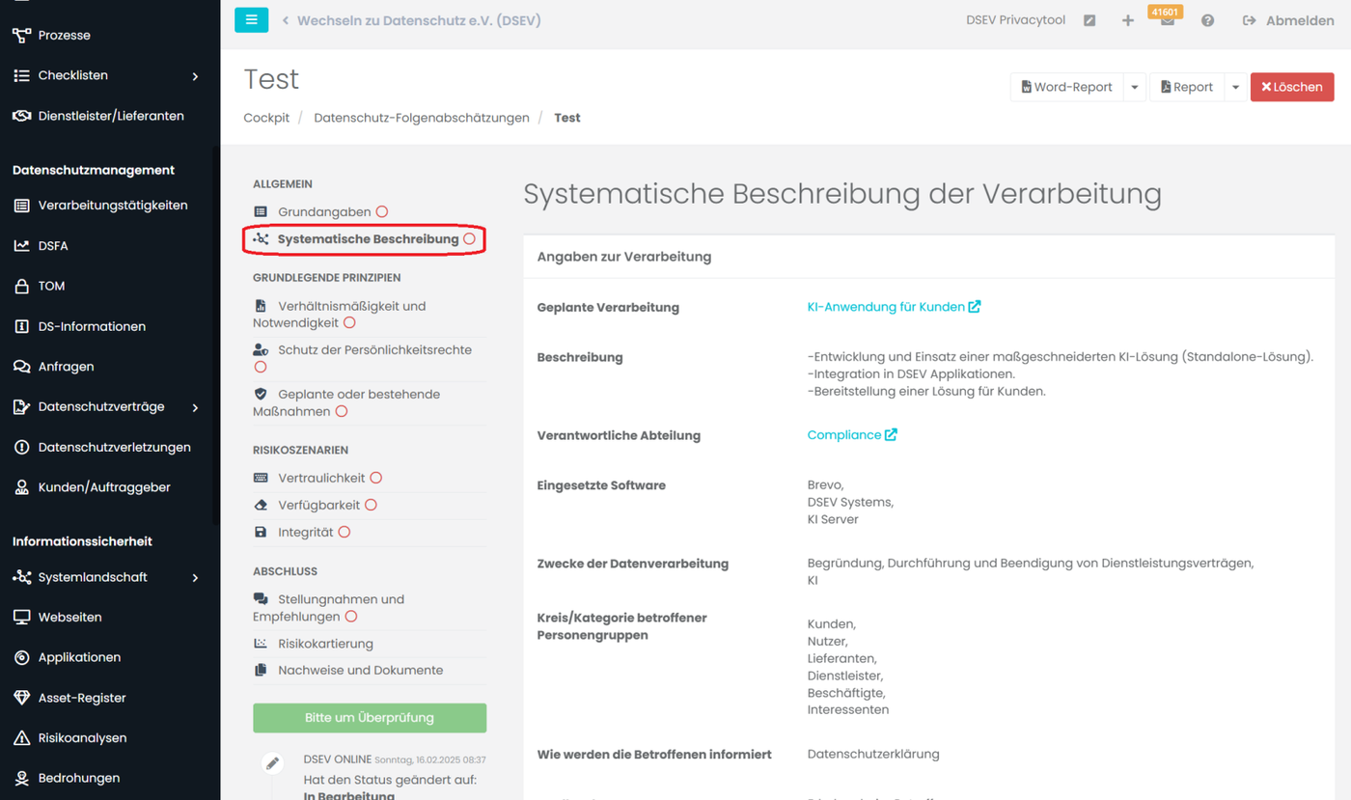Open external link icon next to Compliance
This screenshot has height=800, width=1351.
pos(891,435)
